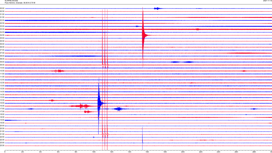The image size is (272, 153).
Task: Select the 21:30 time row label
Action: click(x=2, y=134)
